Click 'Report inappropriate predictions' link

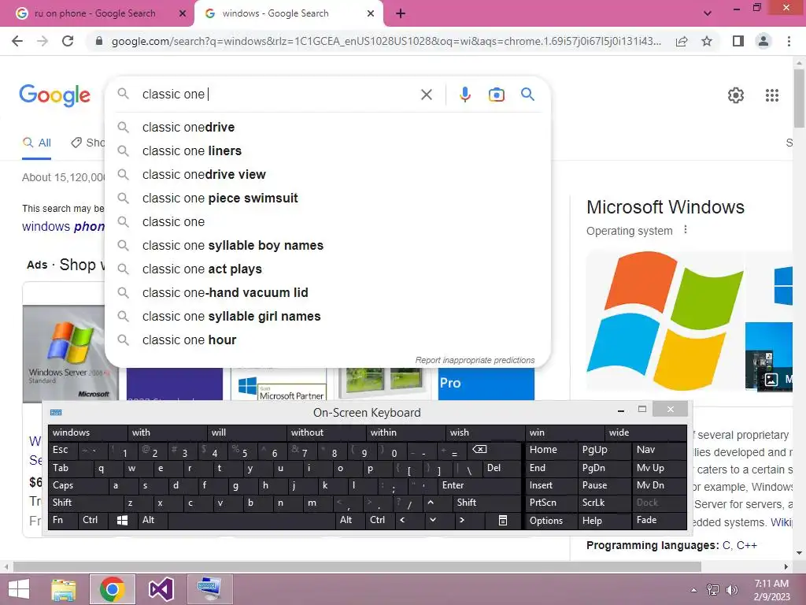475,360
